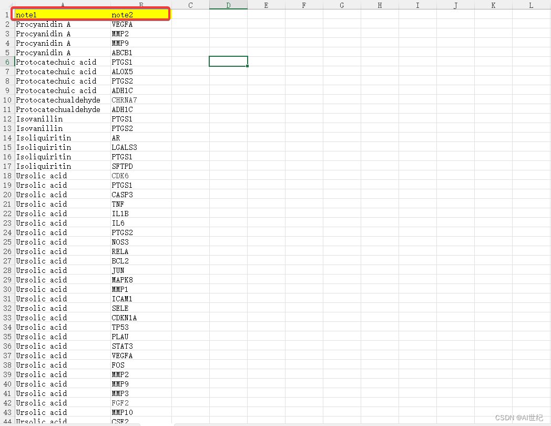Image resolution: width=551 pixels, height=426 pixels.
Task: Select column G header
Action: click(342, 5)
